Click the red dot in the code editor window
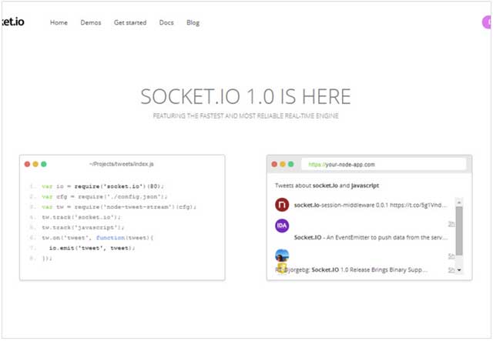The height and width of the screenshot is (341, 493). 28,164
